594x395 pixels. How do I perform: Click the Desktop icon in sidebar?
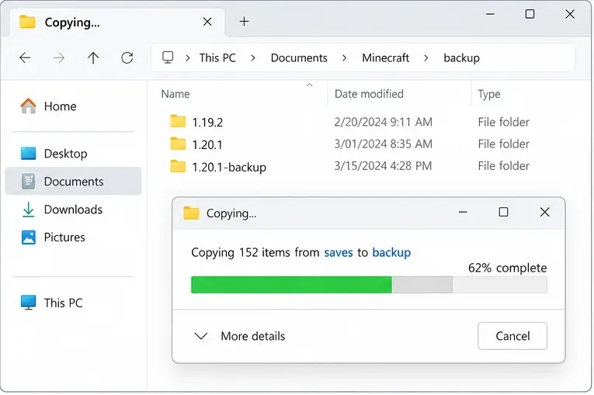tap(29, 154)
